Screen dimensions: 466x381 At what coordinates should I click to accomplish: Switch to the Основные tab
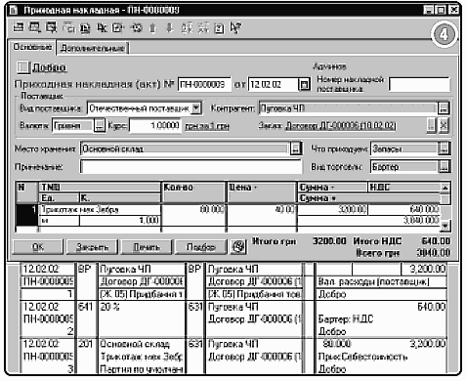[x=32, y=47]
